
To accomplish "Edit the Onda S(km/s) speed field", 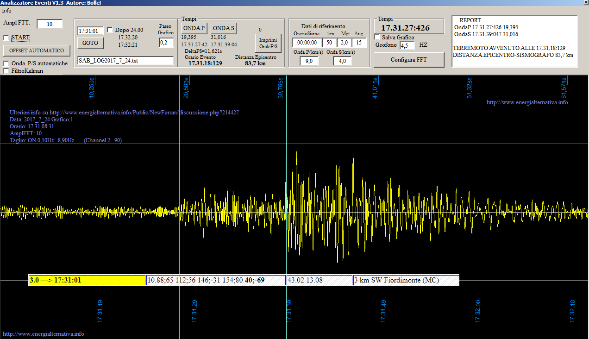I will click(x=342, y=61).
